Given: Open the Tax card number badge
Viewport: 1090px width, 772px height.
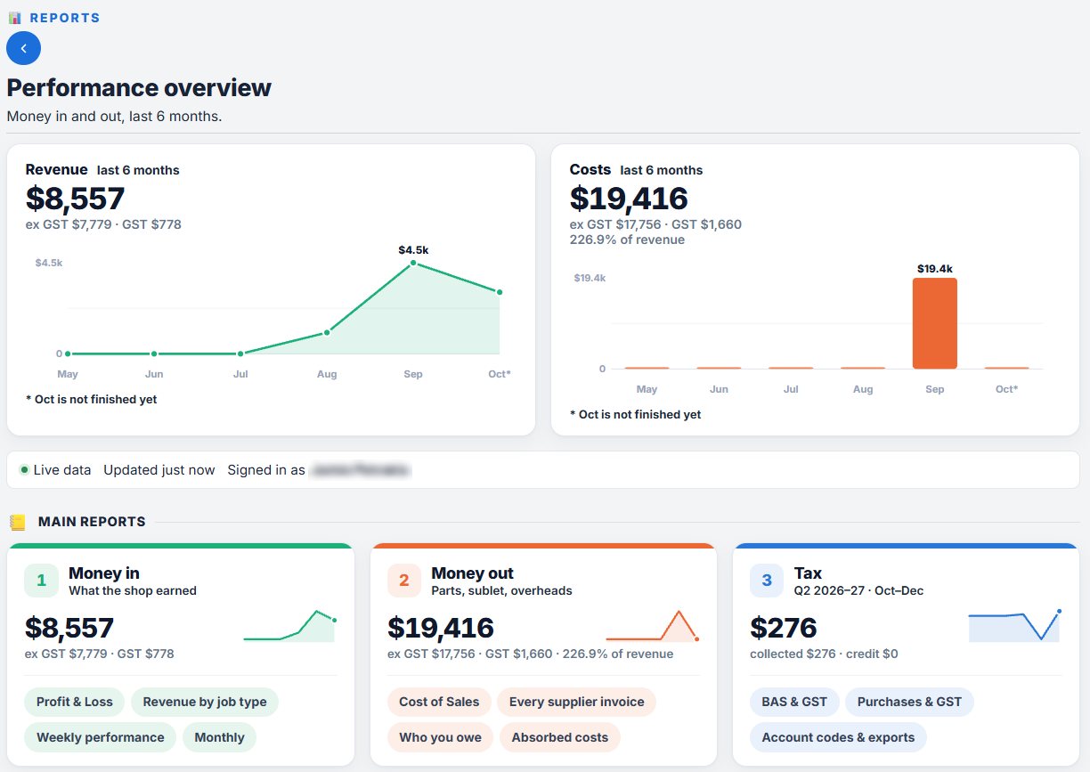Looking at the screenshot, I should [x=767, y=581].
